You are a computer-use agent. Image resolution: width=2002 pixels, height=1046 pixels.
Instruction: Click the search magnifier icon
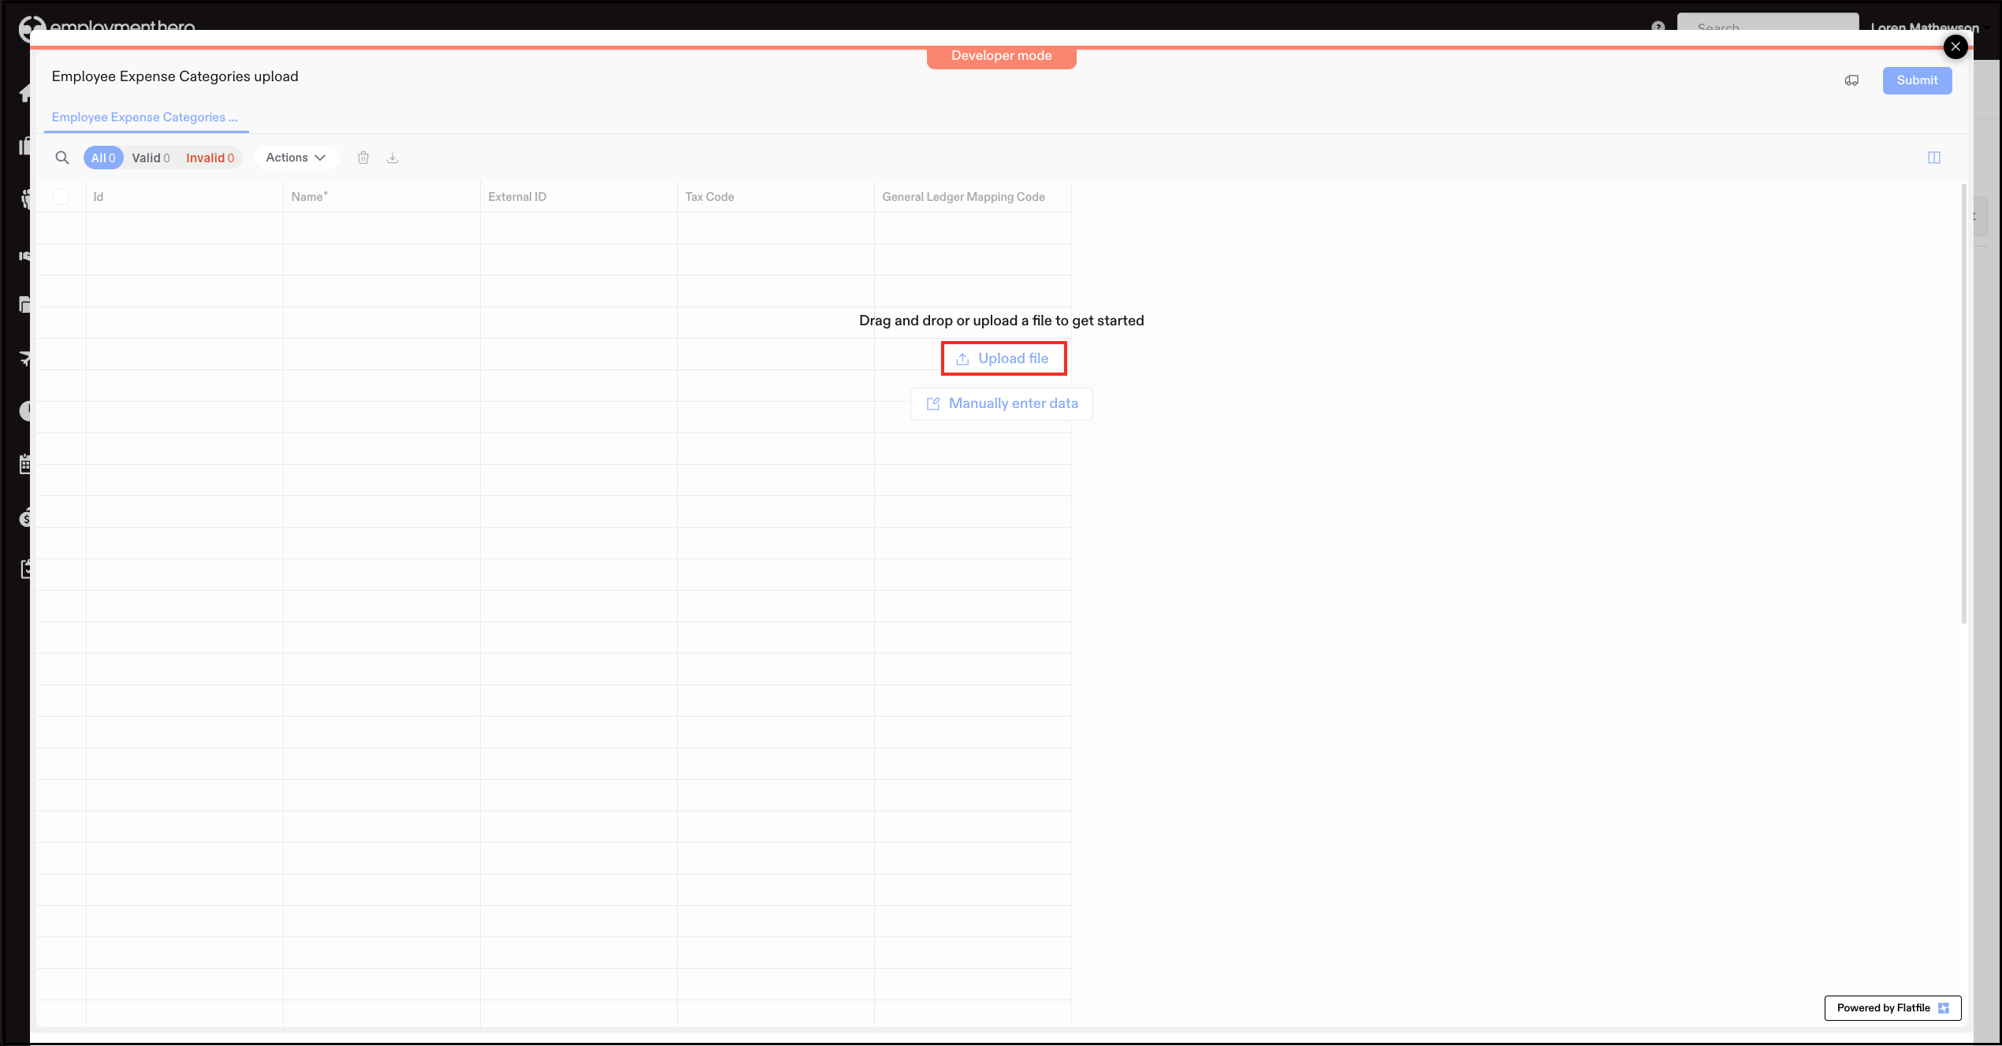coord(62,158)
